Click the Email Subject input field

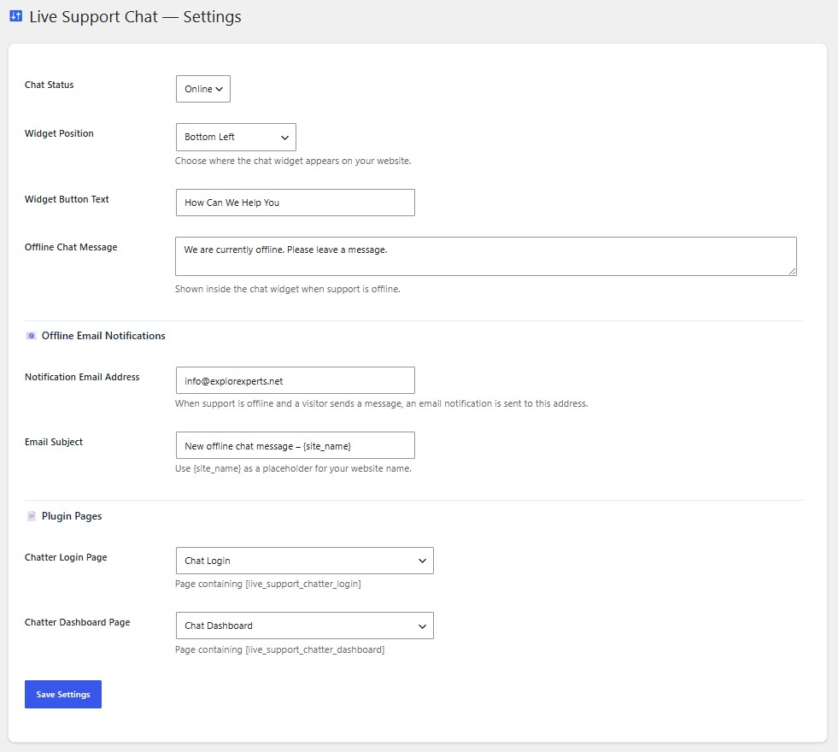(x=295, y=445)
